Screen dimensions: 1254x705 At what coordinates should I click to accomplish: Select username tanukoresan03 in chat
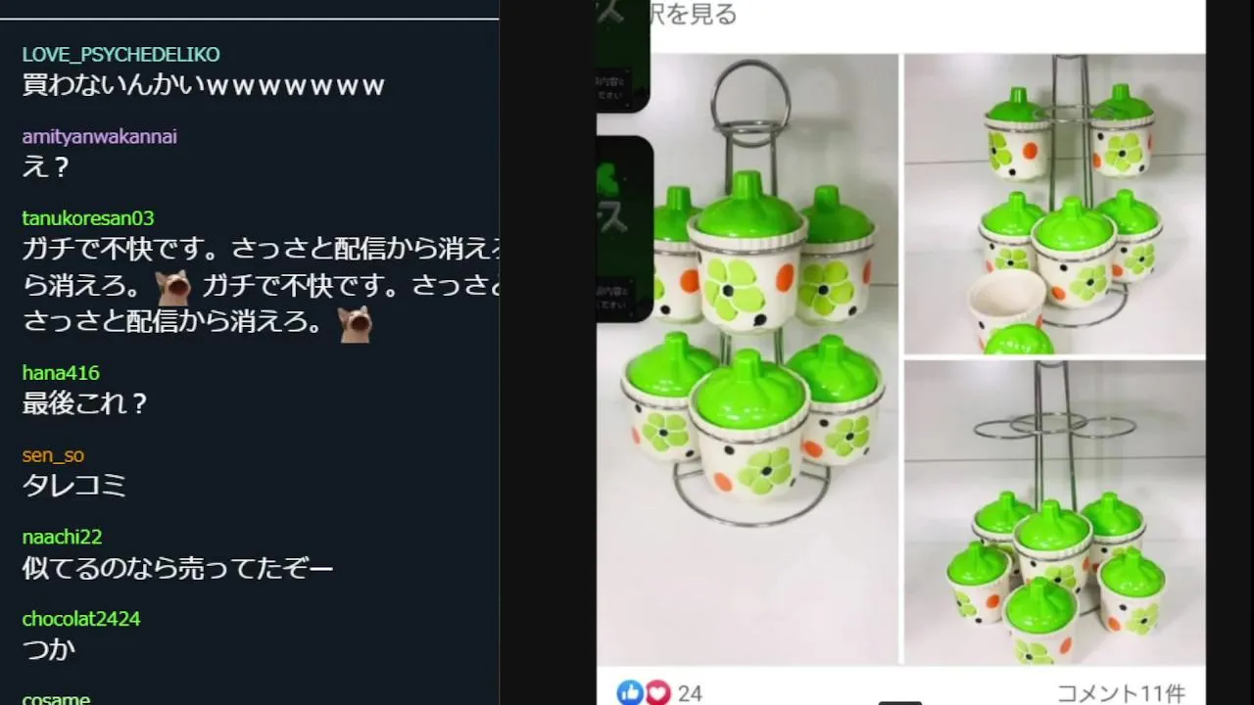(88, 218)
